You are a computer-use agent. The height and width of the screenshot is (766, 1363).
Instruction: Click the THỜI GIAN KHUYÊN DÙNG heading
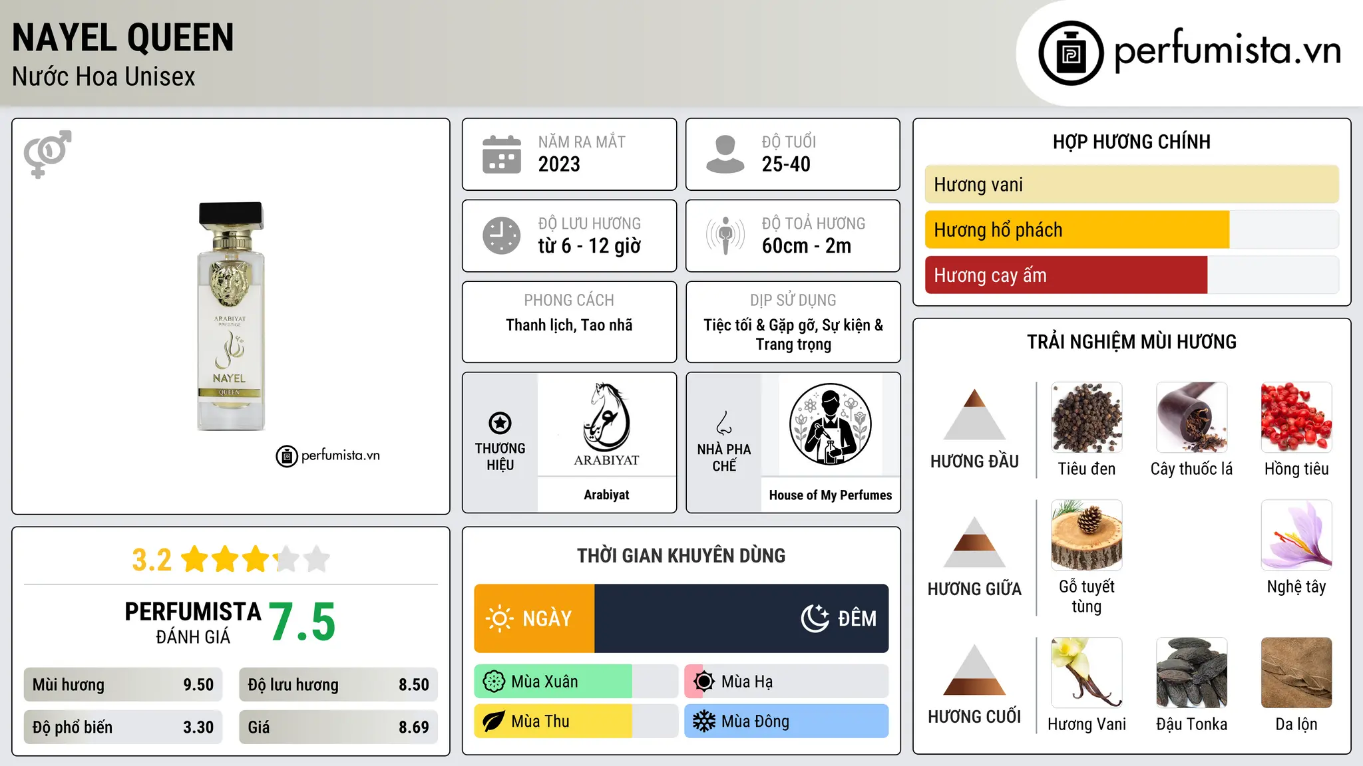click(681, 556)
